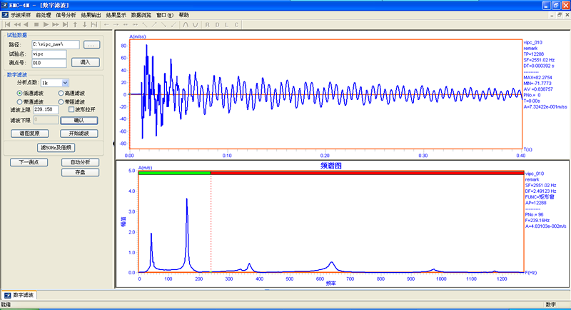Screen dimensions: 571x310
Task: Click the stop square toolbar icon
Action: 36,24
